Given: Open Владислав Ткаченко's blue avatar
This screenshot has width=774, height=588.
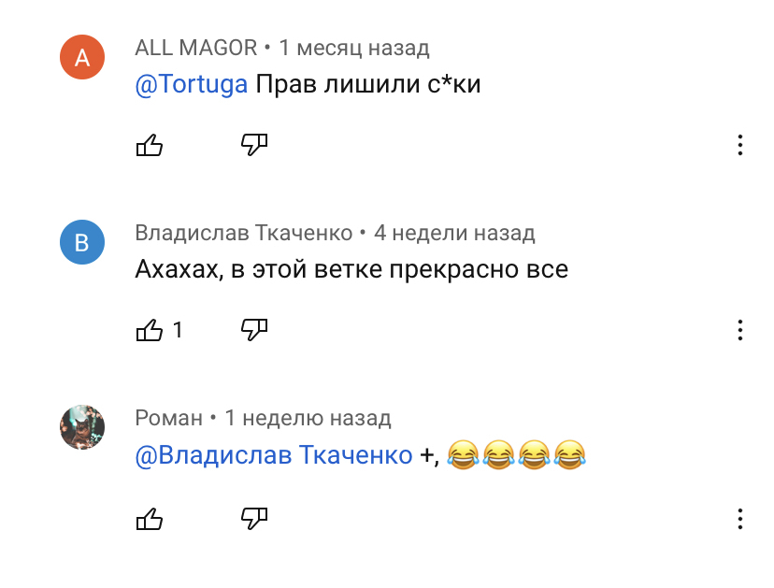Looking at the screenshot, I should (82, 243).
